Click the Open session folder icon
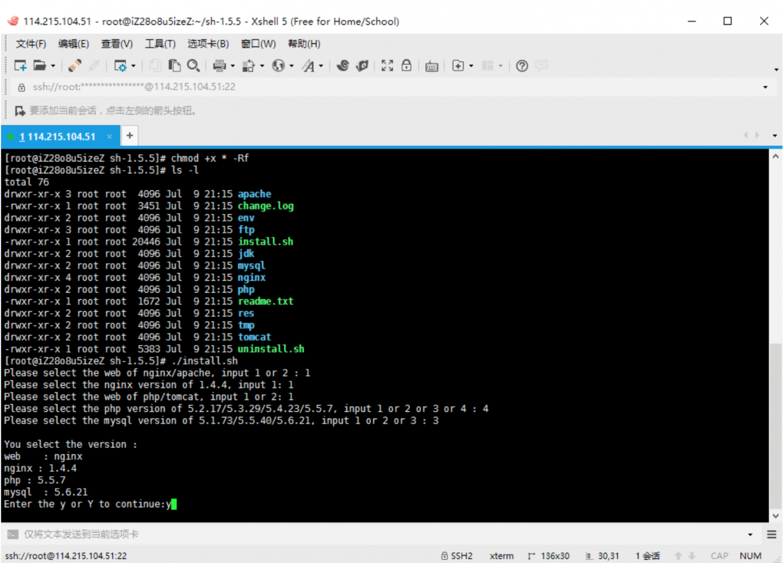Image resolution: width=783 pixels, height=563 pixels. [40, 65]
